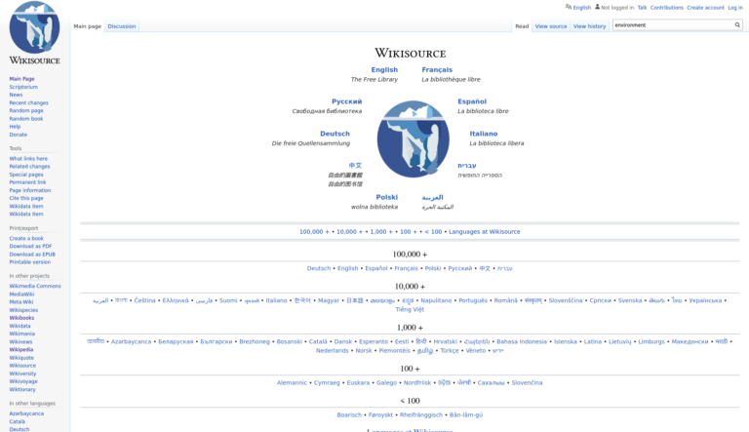Open Scriptorium from the sidebar
Image resolution: width=749 pixels, height=432 pixels.
(x=23, y=87)
